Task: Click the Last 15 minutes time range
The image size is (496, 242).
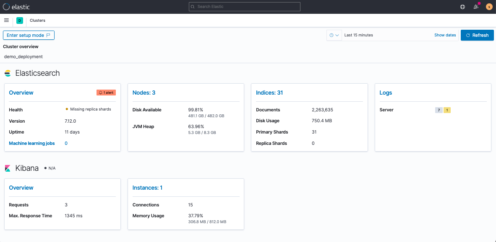Action: pyautogui.click(x=359, y=35)
